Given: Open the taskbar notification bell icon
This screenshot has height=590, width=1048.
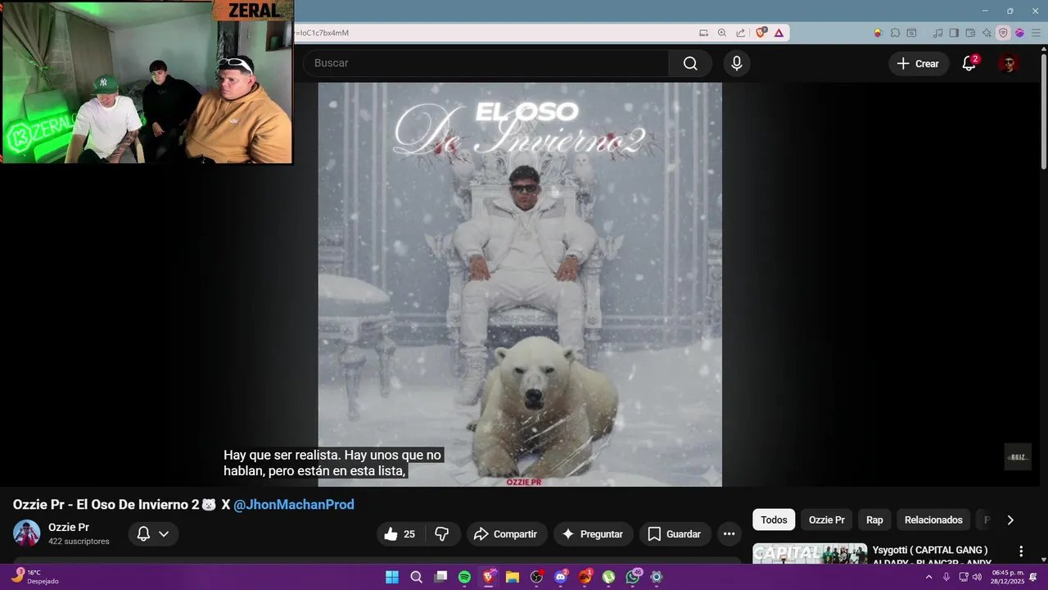Looking at the screenshot, I should [1033, 577].
